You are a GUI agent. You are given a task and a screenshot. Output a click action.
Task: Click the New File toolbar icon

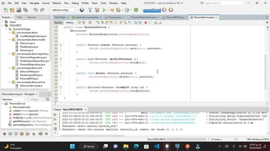click(5, 10)
